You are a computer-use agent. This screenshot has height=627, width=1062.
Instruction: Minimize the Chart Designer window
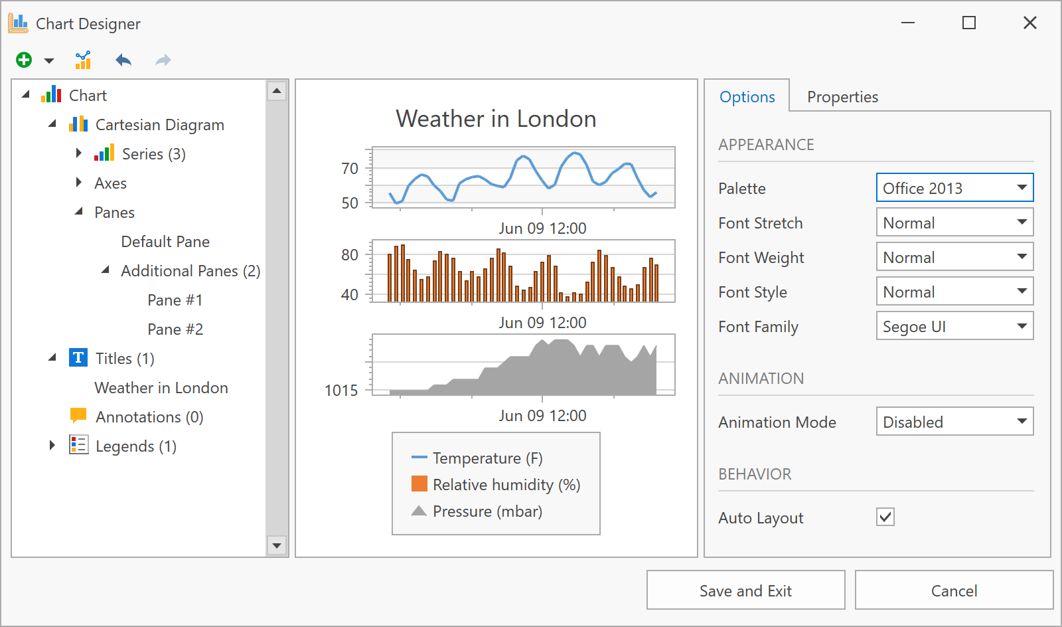(908, 23)
